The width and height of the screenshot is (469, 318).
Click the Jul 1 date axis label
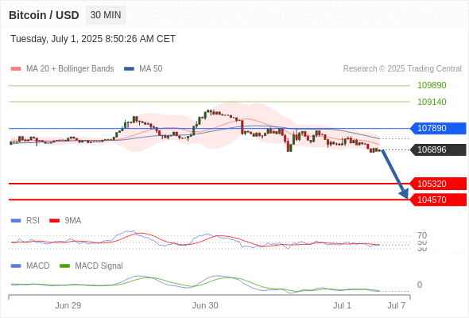(342, 305)
